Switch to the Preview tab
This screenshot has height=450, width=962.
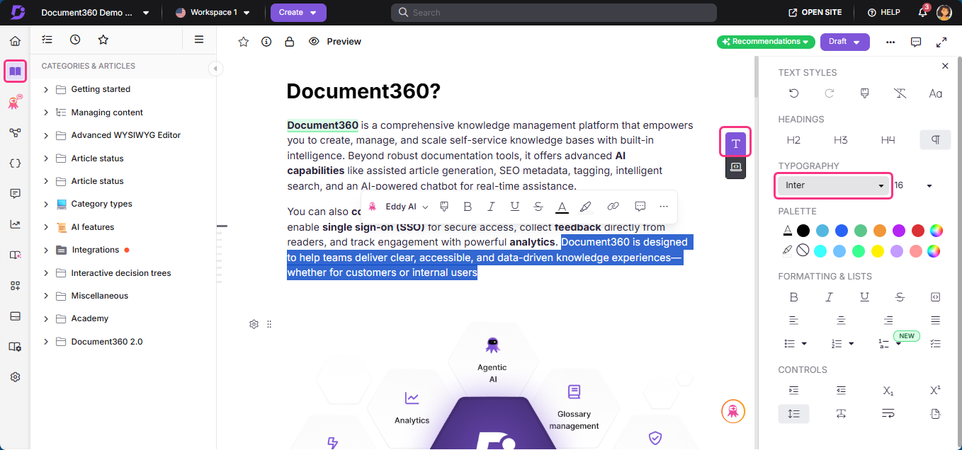[335, 41]
